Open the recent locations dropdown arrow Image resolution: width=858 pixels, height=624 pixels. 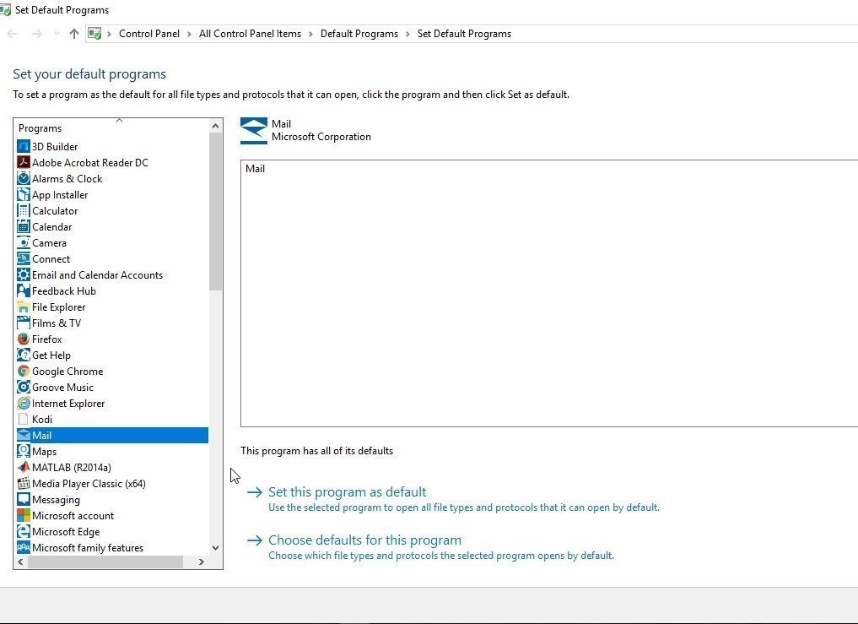pyautogui.click(x=57, y=34)
